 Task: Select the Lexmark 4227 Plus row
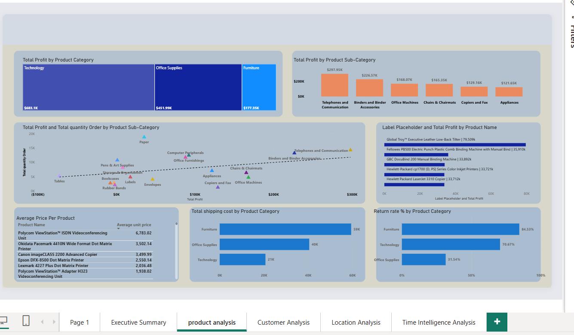tap(85, 266)
